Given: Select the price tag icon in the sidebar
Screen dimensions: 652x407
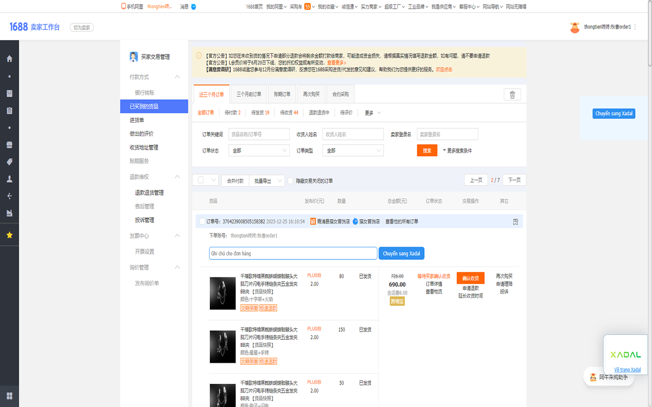Looking at the screenshot, I should (9, 161).
